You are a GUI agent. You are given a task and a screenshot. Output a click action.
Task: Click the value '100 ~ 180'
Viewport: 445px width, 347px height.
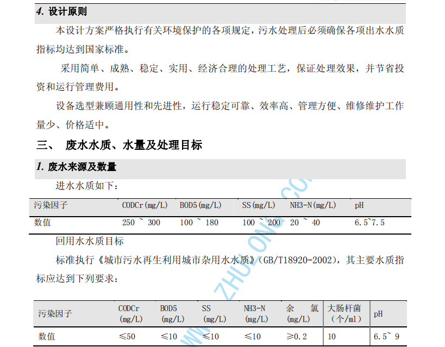[x=199, y=222]
